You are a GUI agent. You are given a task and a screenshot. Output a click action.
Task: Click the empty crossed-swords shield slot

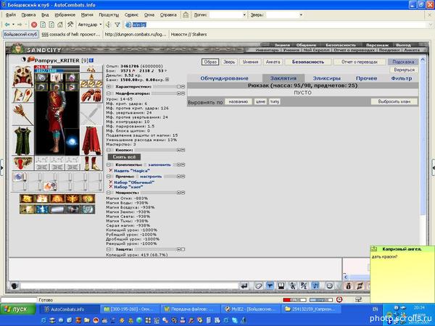(91, 114)
